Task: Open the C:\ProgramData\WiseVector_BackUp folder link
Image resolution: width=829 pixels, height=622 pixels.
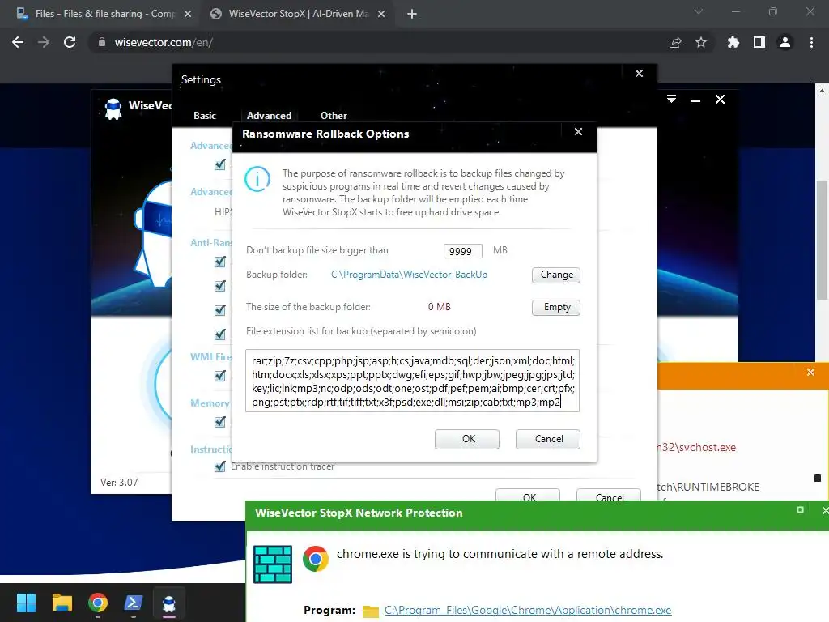Action: coord(409,275)
